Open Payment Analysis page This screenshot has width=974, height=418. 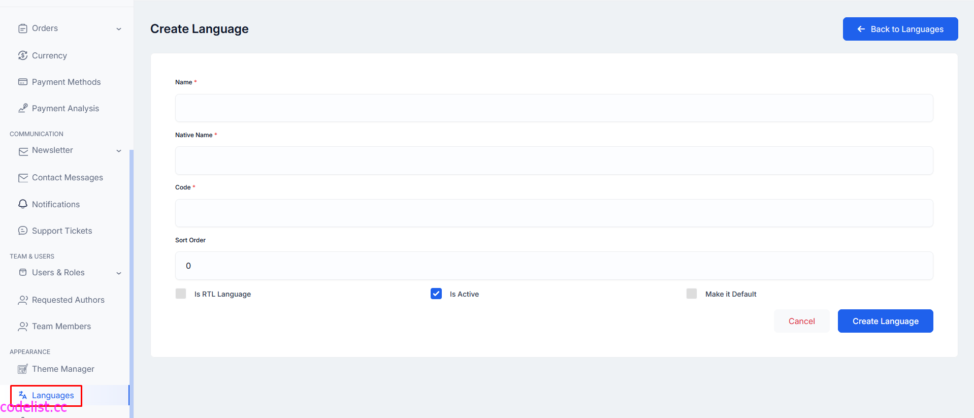click(x=65, y=108)
